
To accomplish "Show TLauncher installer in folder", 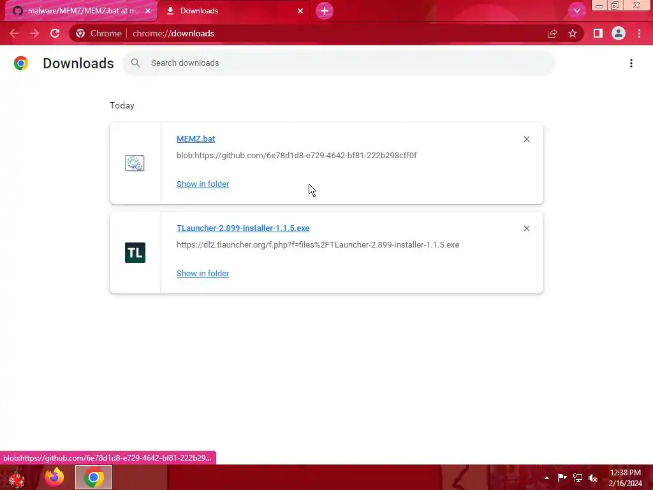I will coord(203,273).
